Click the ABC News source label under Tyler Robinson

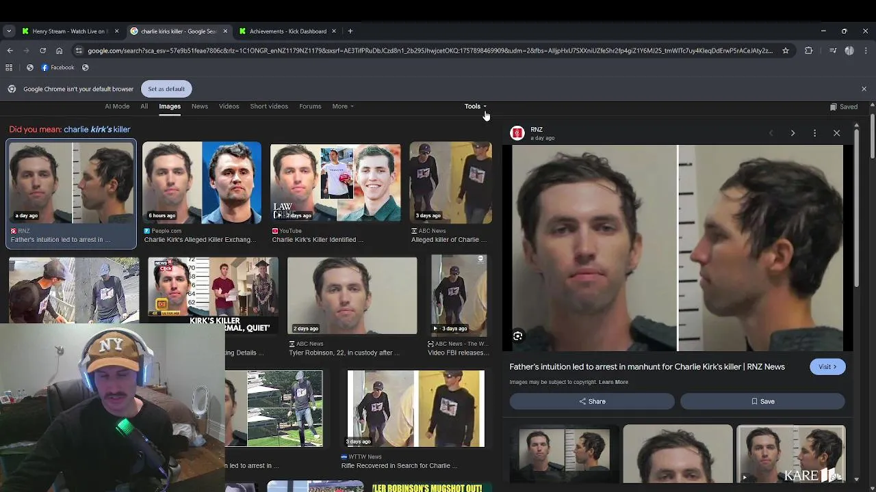coord(309,344)
